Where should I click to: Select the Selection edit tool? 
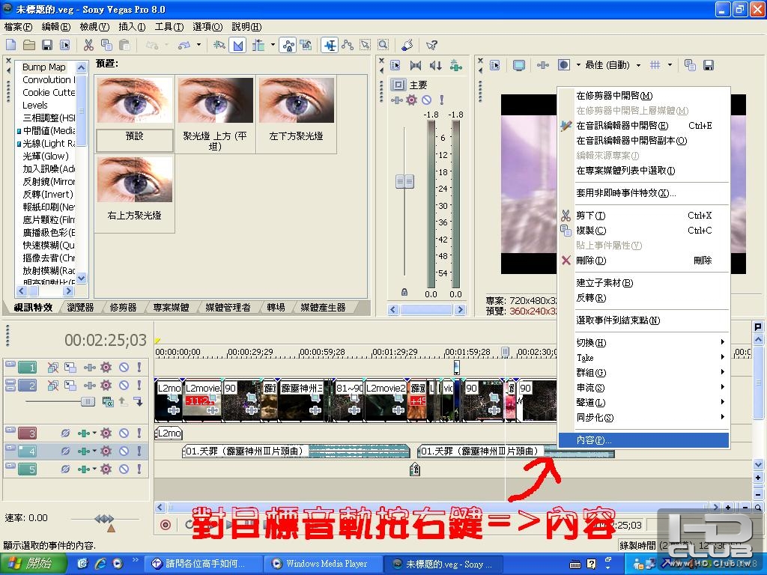pos(366,46)
